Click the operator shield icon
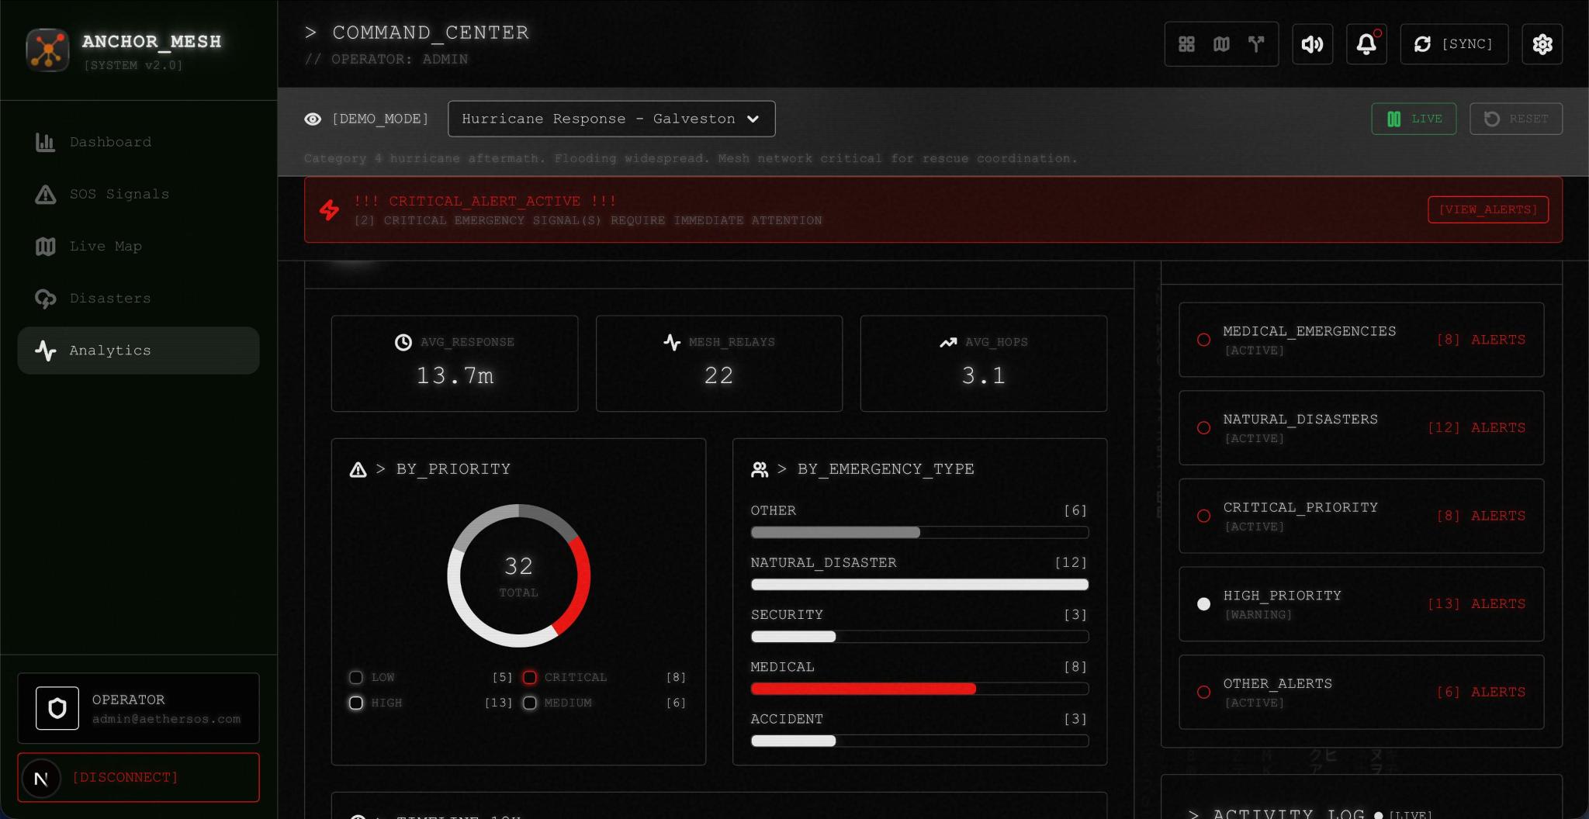The image size is (1589, 819). click(57, 708)
